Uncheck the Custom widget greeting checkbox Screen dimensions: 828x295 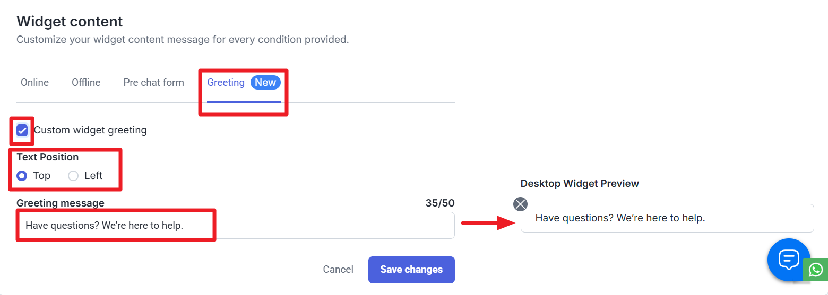click(22, 130)
